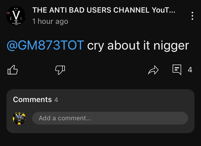
Task: Like the post with thumbs up
Action: 12,70
